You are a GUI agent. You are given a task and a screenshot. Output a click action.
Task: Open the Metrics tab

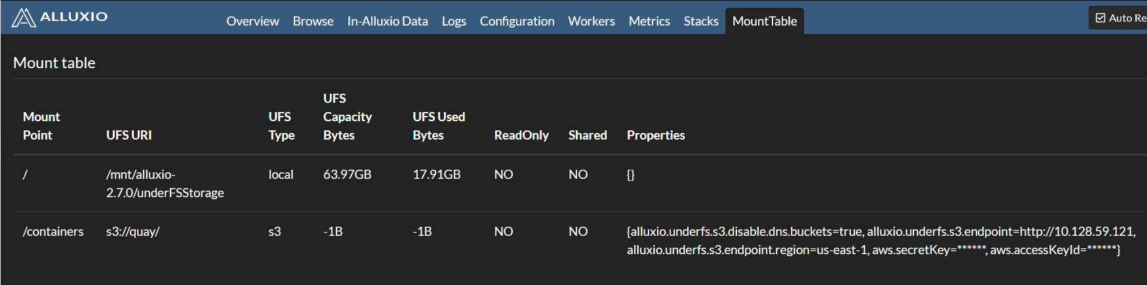[x=649, y=21]
